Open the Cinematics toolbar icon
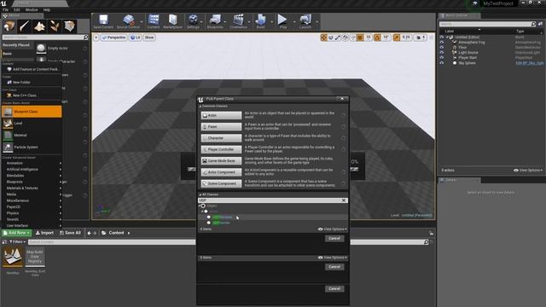This screenshot has height=307, width=546. 239,21
